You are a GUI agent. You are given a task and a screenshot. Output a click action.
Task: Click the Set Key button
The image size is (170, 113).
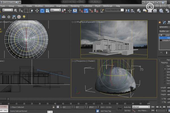click(x=127, y=111)
